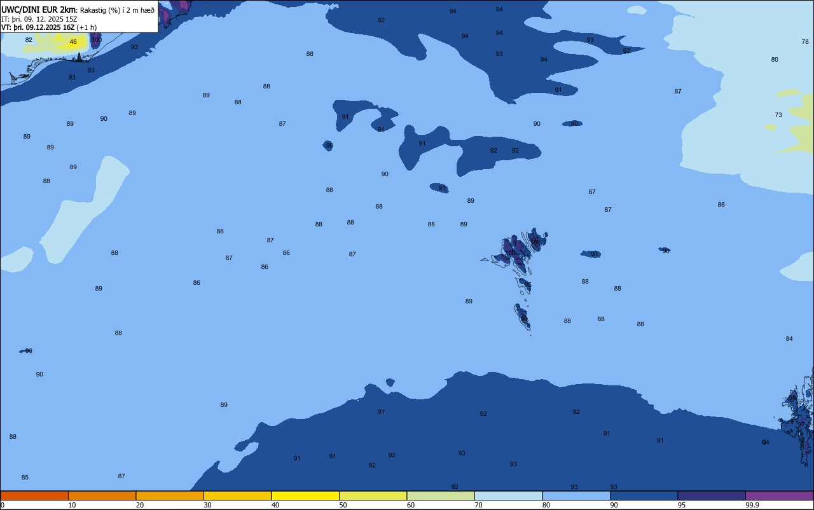Click the 'UWC/DINI EUR 2km' title text
Viewport: 814px width, 510px height.
(x=38, y=10)
